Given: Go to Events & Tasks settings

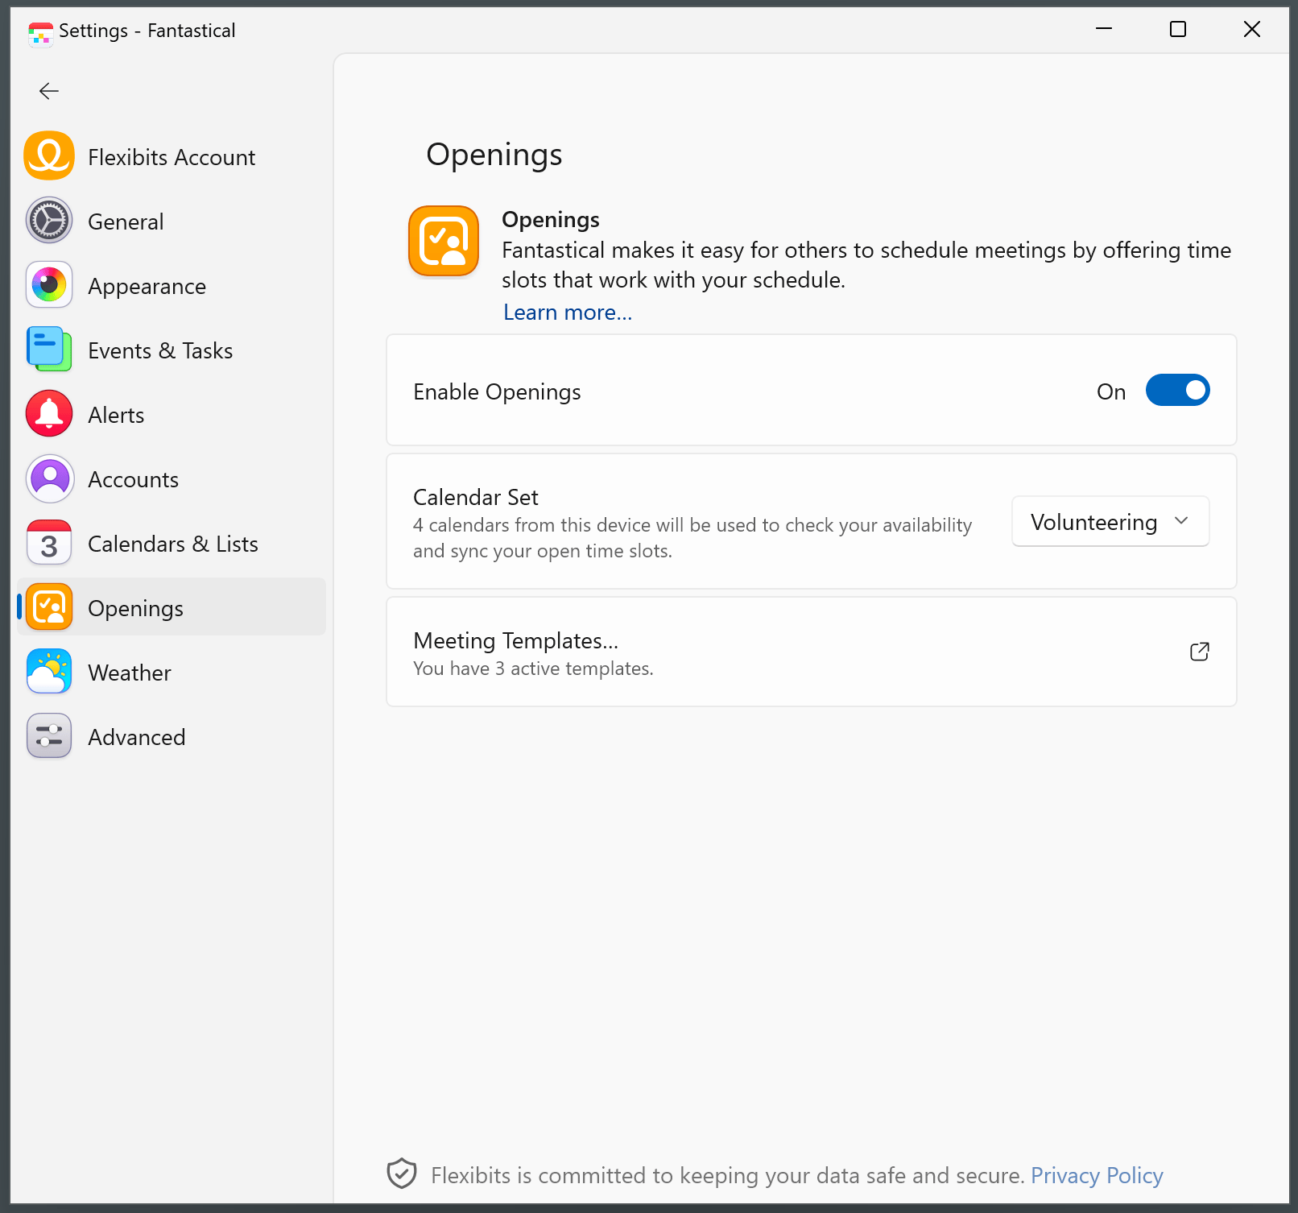Looking at the screenshot, I should (x=172, y=349).
